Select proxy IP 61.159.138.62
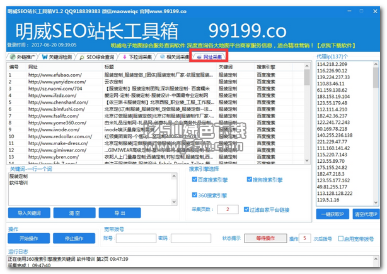The width and height of the screenshot is (387, 274). [332, 90]
